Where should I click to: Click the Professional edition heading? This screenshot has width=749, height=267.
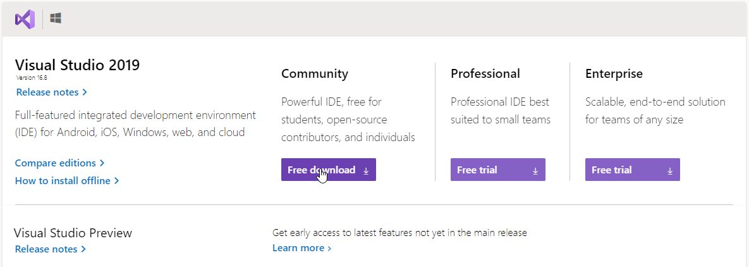click(x=485, y=73)
